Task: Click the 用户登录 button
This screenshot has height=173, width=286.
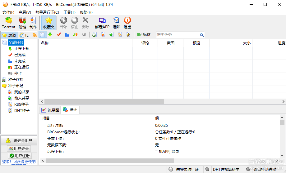Action: tap(19, 149)
